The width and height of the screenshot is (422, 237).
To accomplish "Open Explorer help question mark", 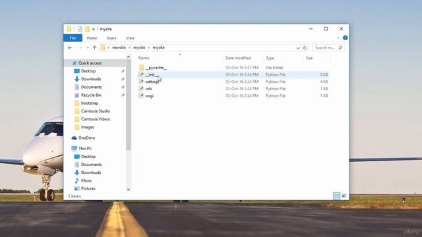I will point(346,38).
